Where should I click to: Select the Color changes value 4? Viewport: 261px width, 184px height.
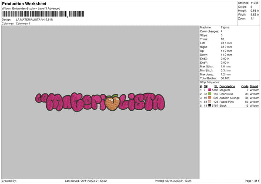click(221, 31)
